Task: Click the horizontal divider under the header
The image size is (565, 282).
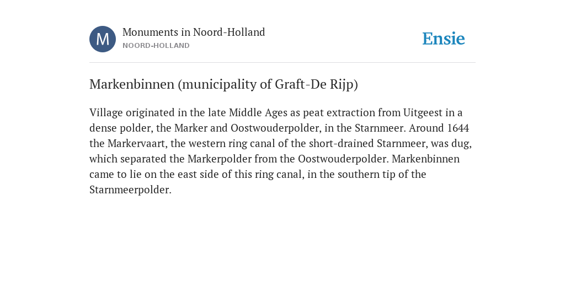Action: (x=282, y=63)
